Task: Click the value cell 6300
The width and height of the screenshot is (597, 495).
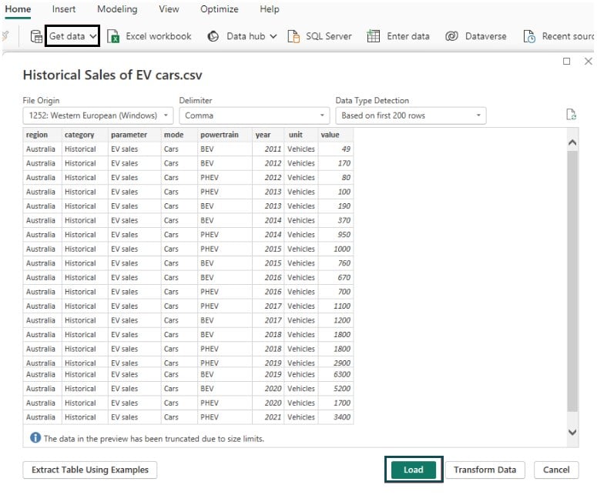Action: coord(336,374)
